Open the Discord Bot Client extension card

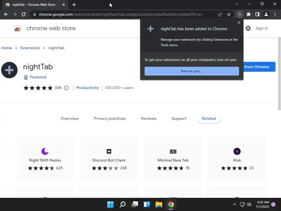[109, 158]
